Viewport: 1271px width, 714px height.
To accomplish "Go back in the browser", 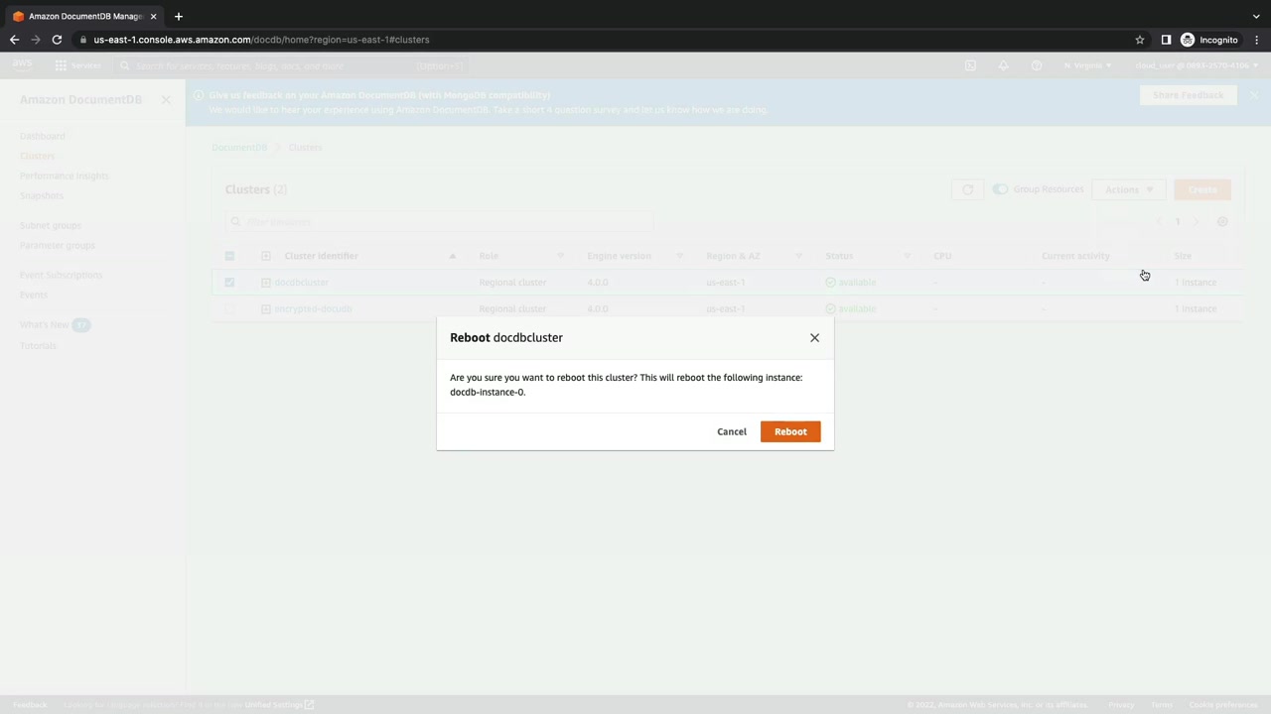I will coord(14,40).
